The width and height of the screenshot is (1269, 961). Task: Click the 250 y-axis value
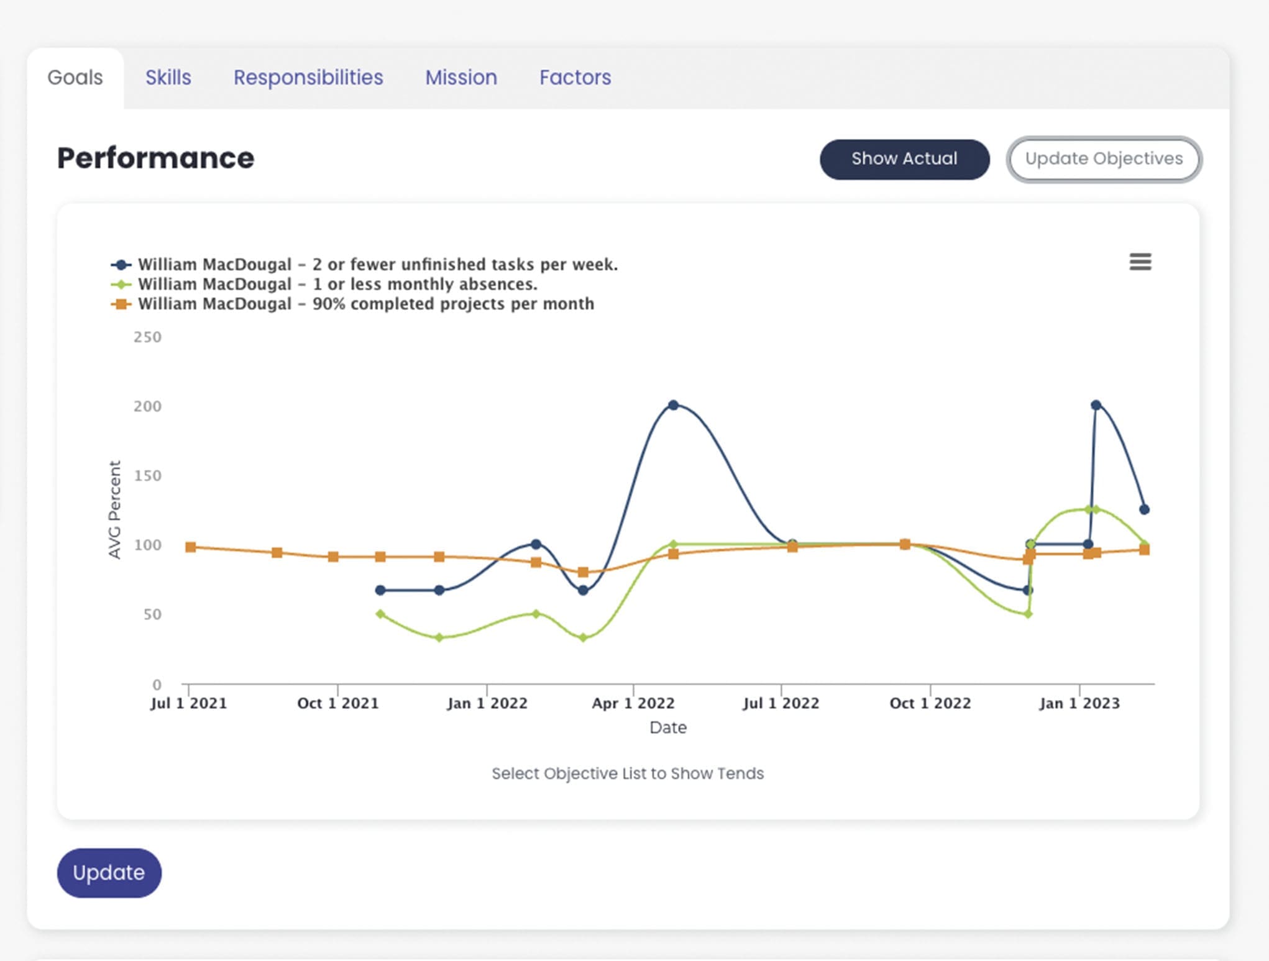tap(147, 337)
